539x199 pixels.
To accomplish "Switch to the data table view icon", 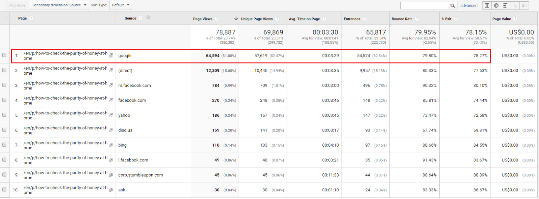I will [x=487, y=5].
